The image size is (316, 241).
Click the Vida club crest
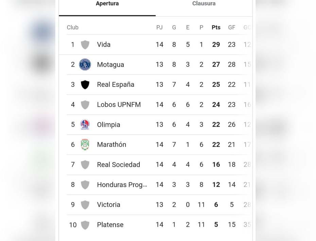[x=85, y=45]
